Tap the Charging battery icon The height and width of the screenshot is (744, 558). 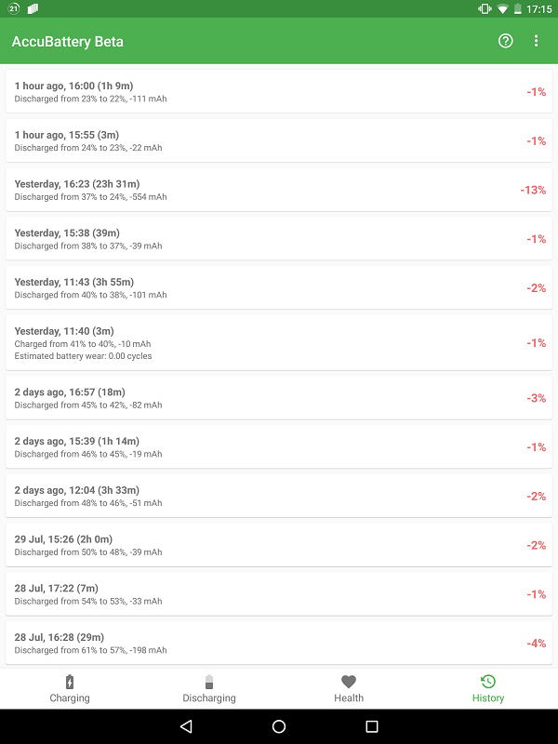coord(70,682)
